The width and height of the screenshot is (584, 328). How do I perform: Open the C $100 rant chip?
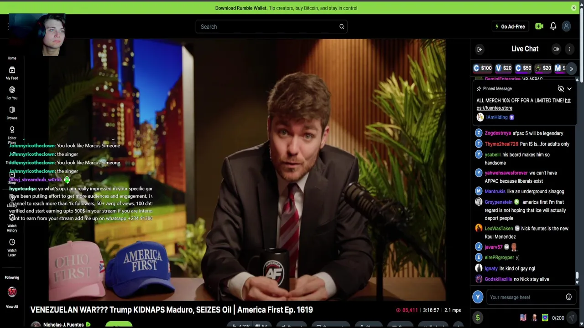483,68
